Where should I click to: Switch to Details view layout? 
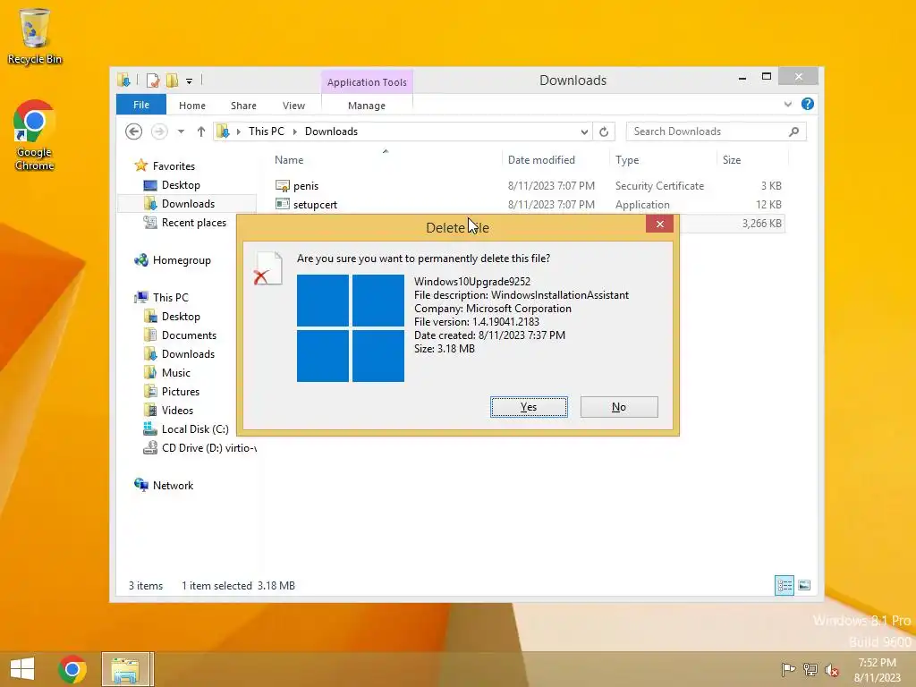click(x=784, y=585)
